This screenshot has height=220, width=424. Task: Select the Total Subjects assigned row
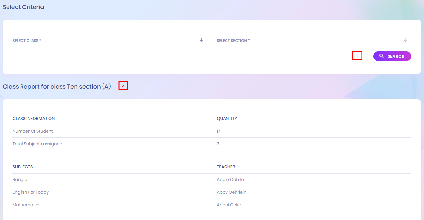pyautogui.click(x=37, y=144)
